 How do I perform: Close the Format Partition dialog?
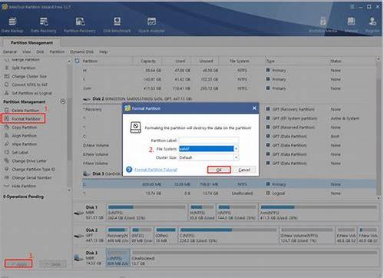tap(254, 108)
